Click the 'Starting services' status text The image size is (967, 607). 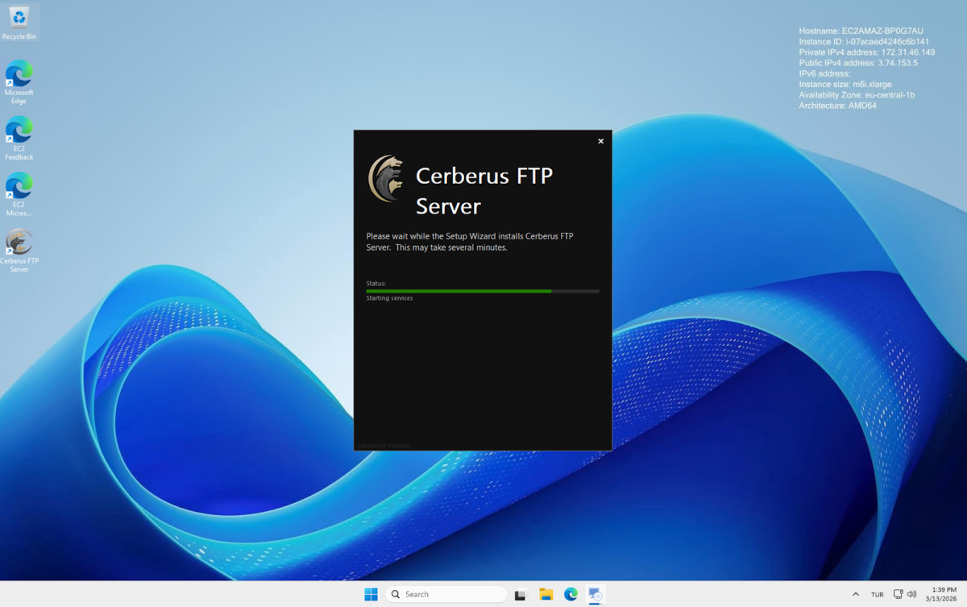pos(389,298)
